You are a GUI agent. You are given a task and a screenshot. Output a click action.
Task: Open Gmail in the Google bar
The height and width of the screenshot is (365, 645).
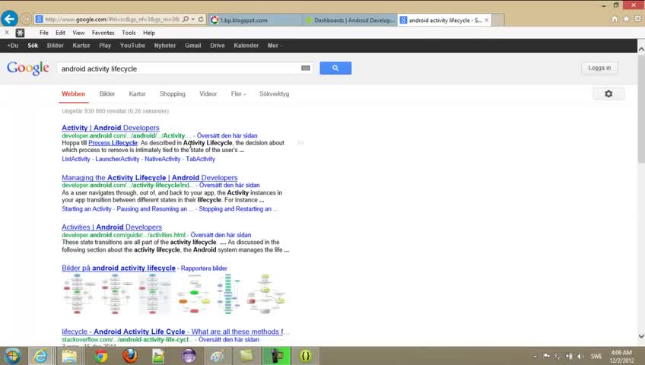tap(193, 46)
